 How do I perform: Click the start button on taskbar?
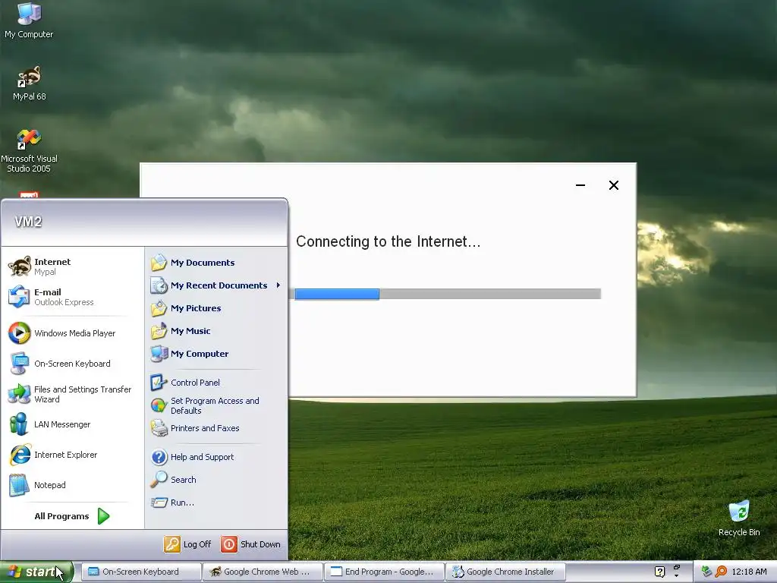point(36,572)
